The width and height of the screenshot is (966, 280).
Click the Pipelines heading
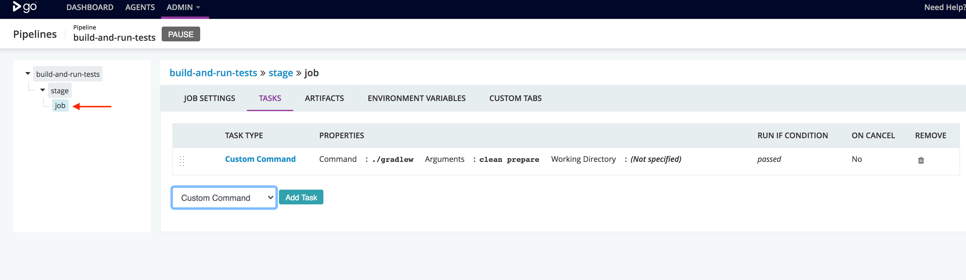(35, 34)
